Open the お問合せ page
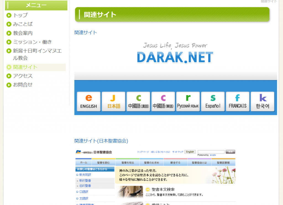The width and height of the screenshot is (283, 205). click(23, 85)
